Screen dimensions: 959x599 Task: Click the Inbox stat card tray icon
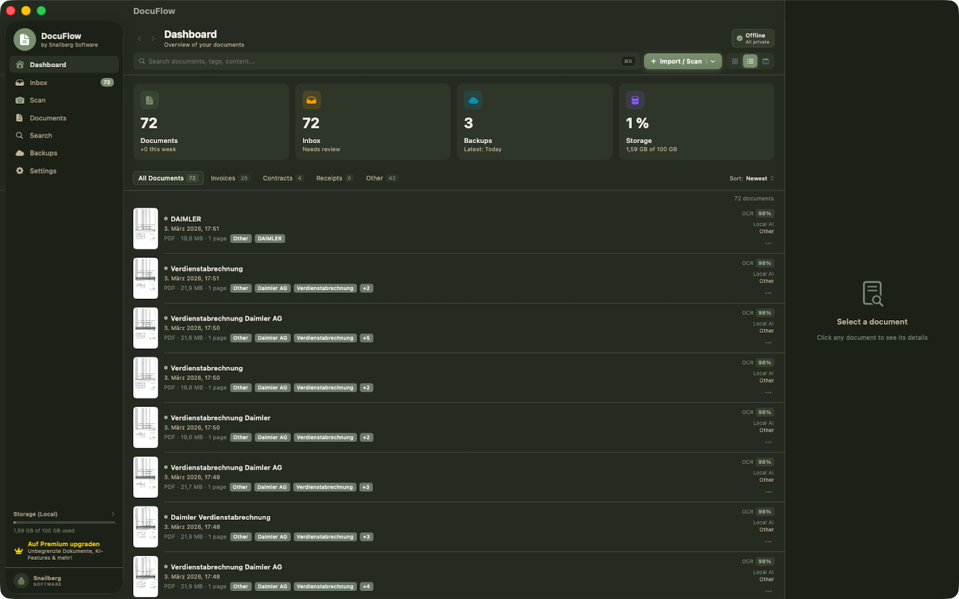coord(312,100)
